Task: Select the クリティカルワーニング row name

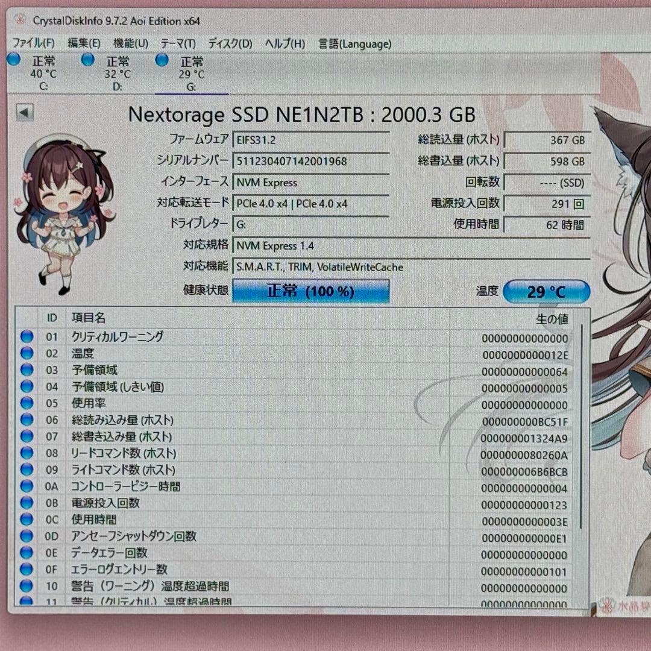Action: pos(118,336)
